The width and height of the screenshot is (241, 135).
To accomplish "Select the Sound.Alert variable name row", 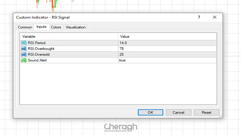I will (37, 60).
